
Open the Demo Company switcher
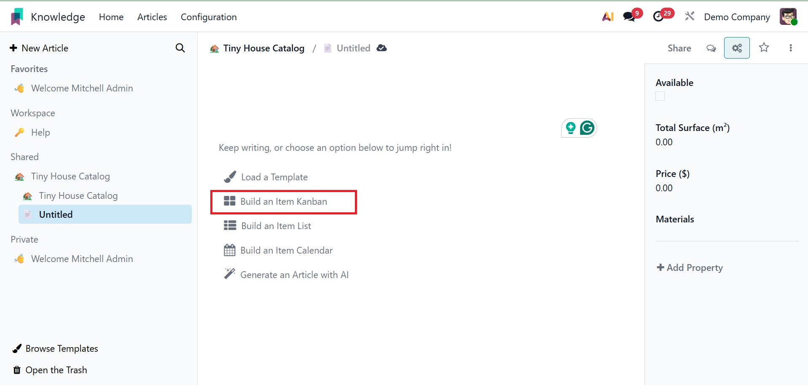[x=737, y=17]
